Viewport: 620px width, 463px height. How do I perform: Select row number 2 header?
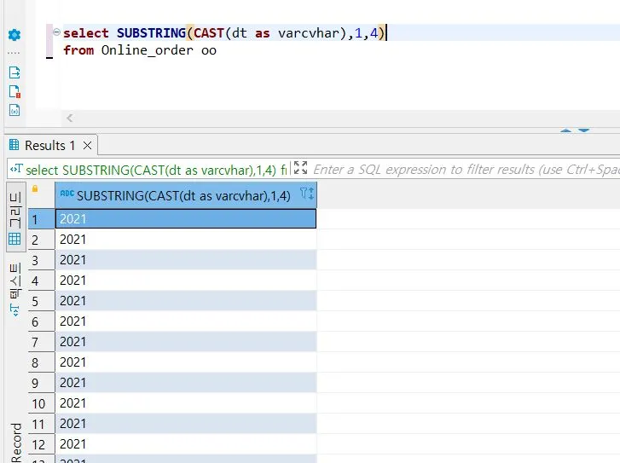pyautogui.click(x=41, y=240)
